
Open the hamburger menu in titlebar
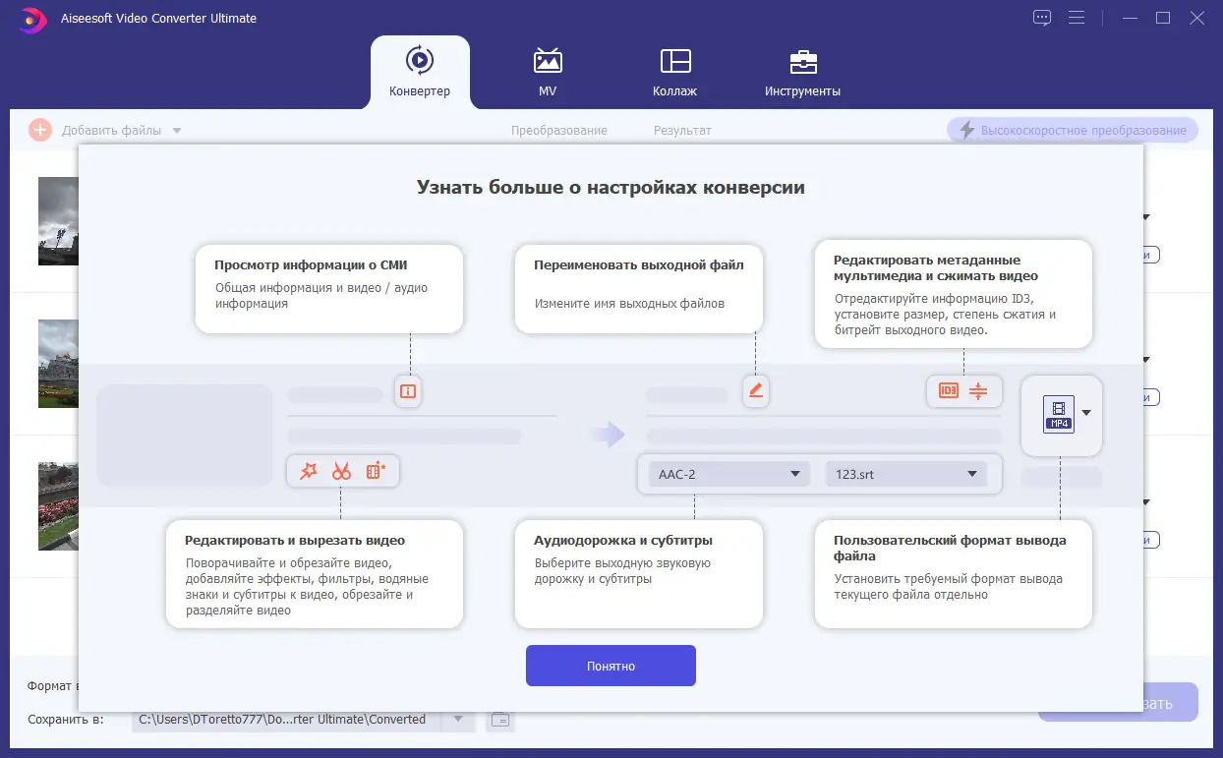click(x=1077, y=17)
